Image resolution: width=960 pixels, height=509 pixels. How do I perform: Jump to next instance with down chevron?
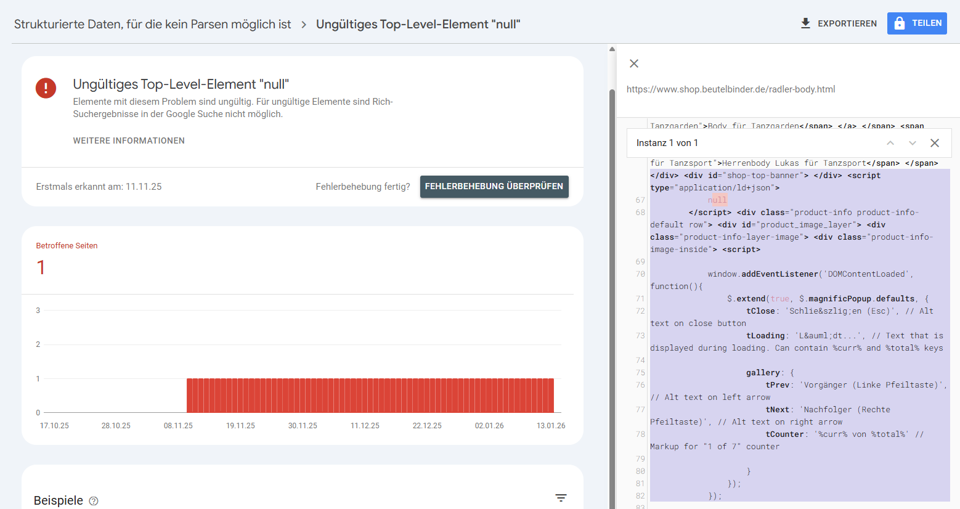tap(913, 143)
